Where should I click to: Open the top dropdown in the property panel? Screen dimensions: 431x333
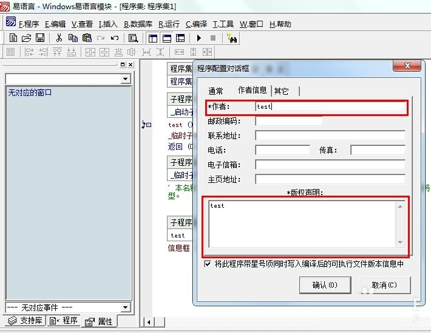(126, 79)
